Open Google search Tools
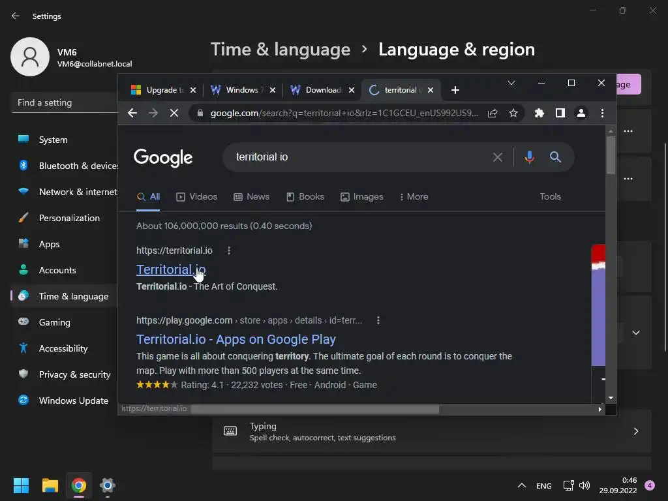Screen dimensions: 668x501 tap(550, 196)
